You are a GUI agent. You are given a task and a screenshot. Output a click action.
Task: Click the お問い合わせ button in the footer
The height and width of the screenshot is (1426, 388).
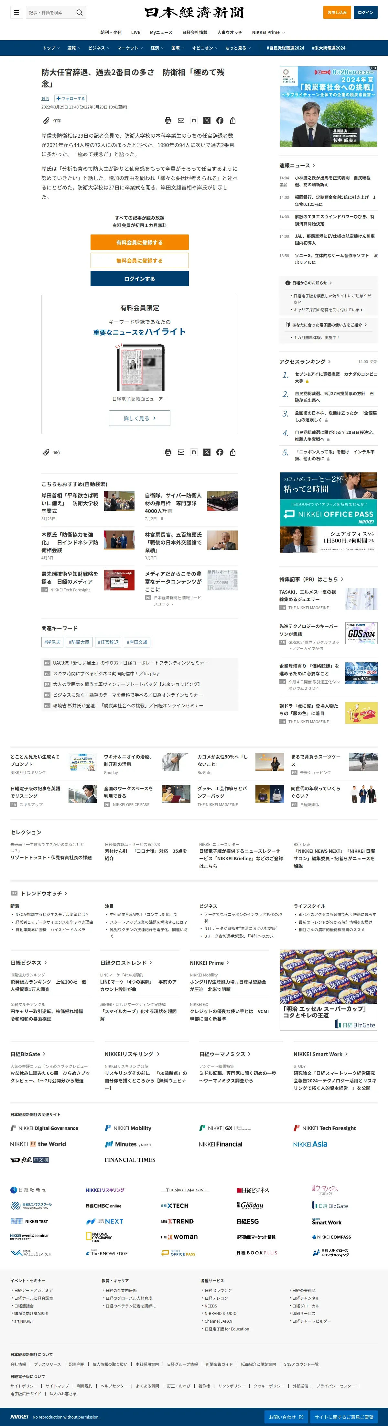(x=286, y=1417)
